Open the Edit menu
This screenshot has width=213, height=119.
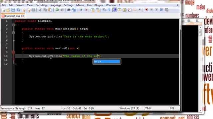click(11, 5)
